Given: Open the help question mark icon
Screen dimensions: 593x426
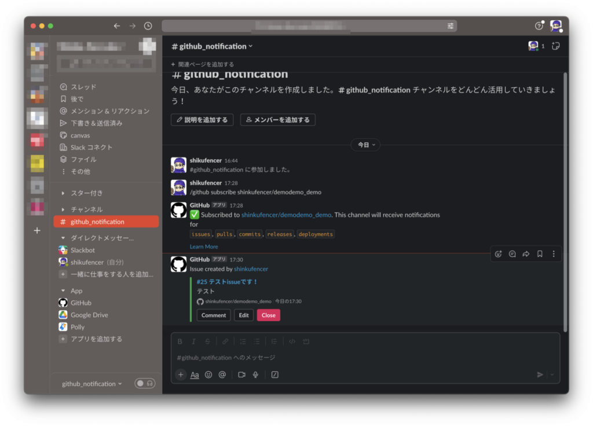Looking at the screenshot, I should pos(539,25).
